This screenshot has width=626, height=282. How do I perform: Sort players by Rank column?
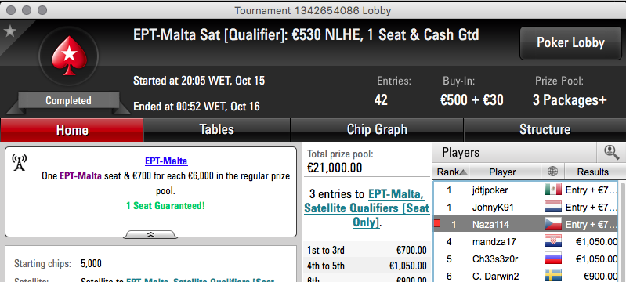click(451, 172)
